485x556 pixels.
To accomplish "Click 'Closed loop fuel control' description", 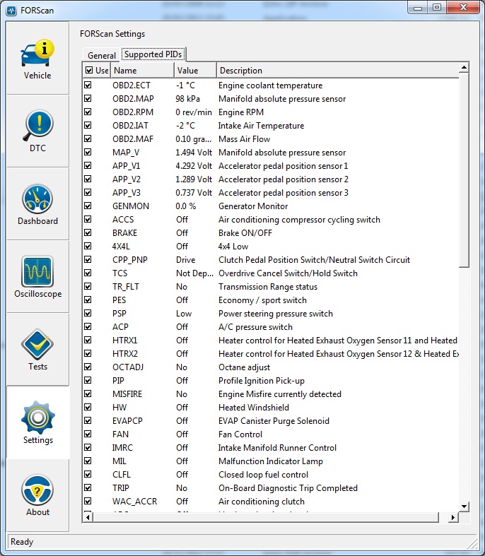I will [263, 475].
